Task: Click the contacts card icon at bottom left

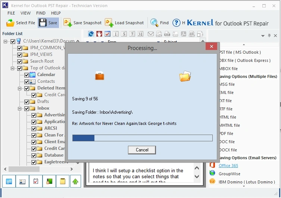Action: [x=22, y=181]
